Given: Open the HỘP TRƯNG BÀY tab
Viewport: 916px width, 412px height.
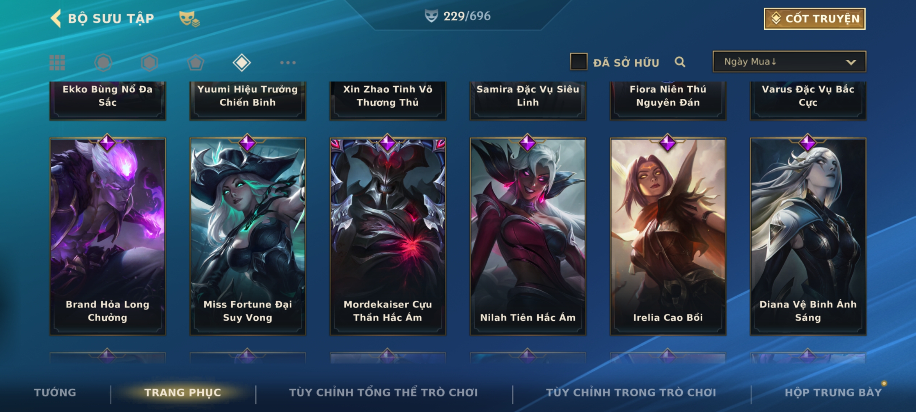Looking at the screenshot, I should 833,392.
